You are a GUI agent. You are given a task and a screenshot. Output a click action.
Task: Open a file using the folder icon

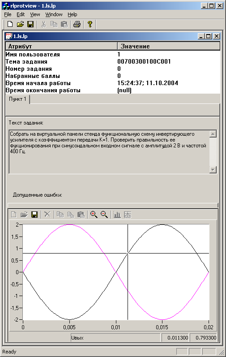(x=20, y=24)
